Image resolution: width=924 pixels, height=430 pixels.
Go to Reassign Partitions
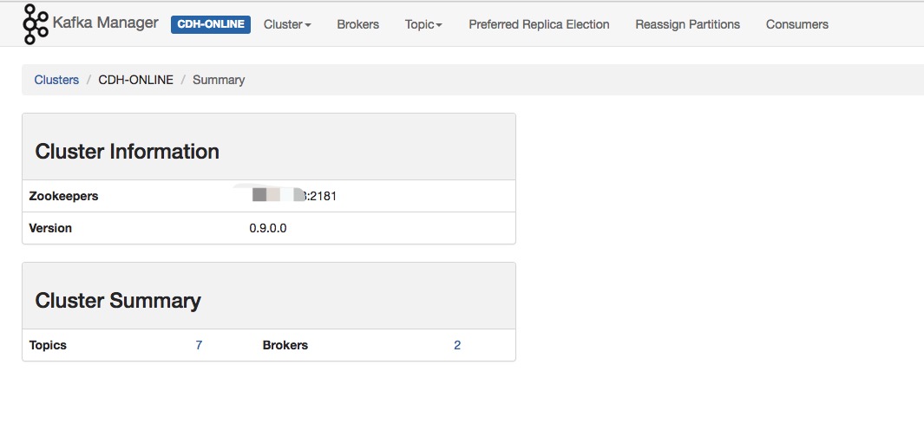click(x=688, y=24)
